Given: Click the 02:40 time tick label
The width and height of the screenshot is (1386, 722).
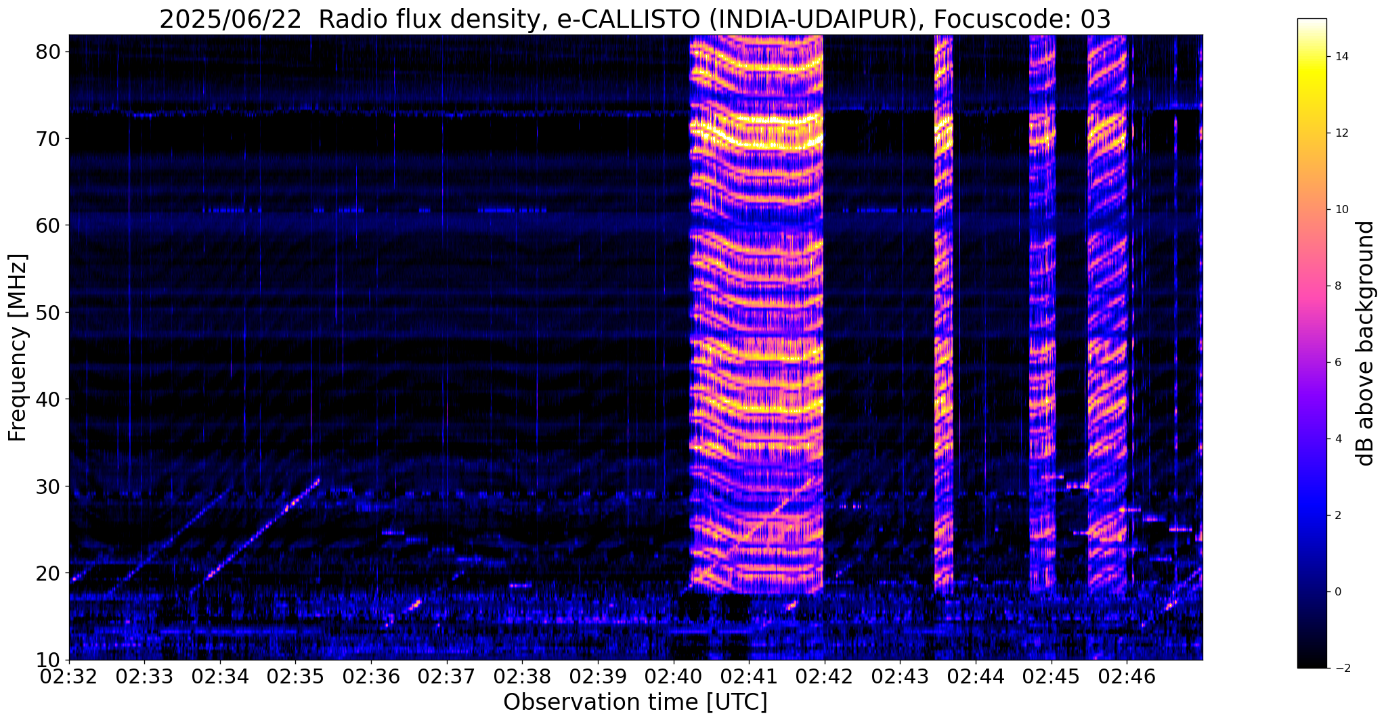Looking at the screenshot, I should 673,676.
